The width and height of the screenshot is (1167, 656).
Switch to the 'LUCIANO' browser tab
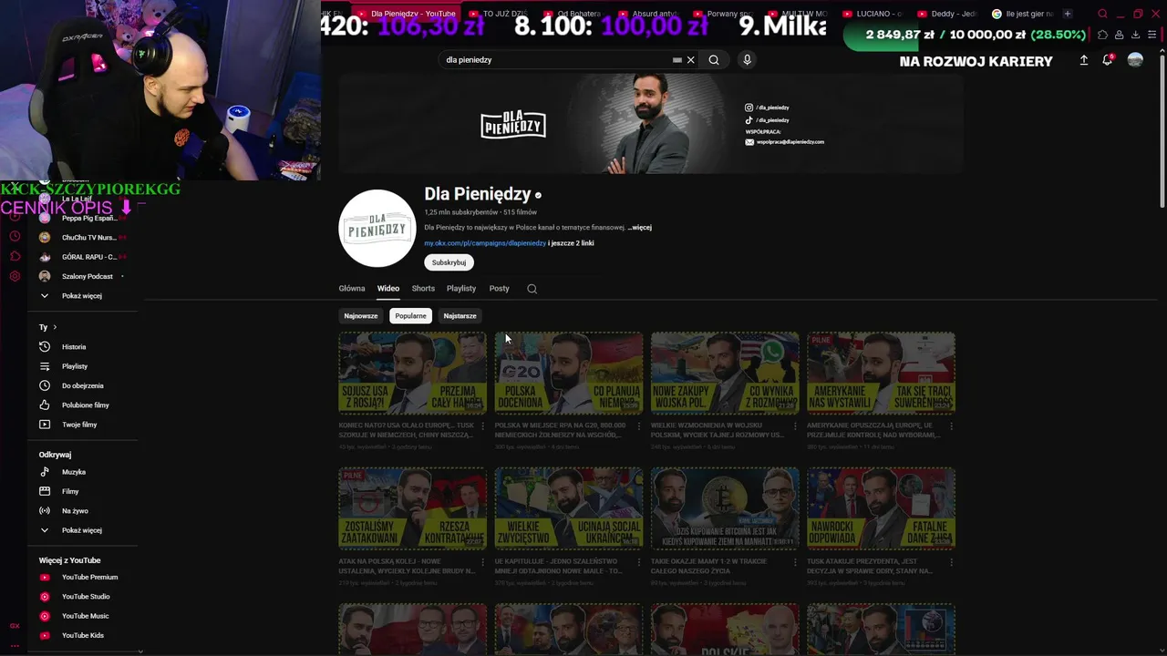[x=873, y=14]
